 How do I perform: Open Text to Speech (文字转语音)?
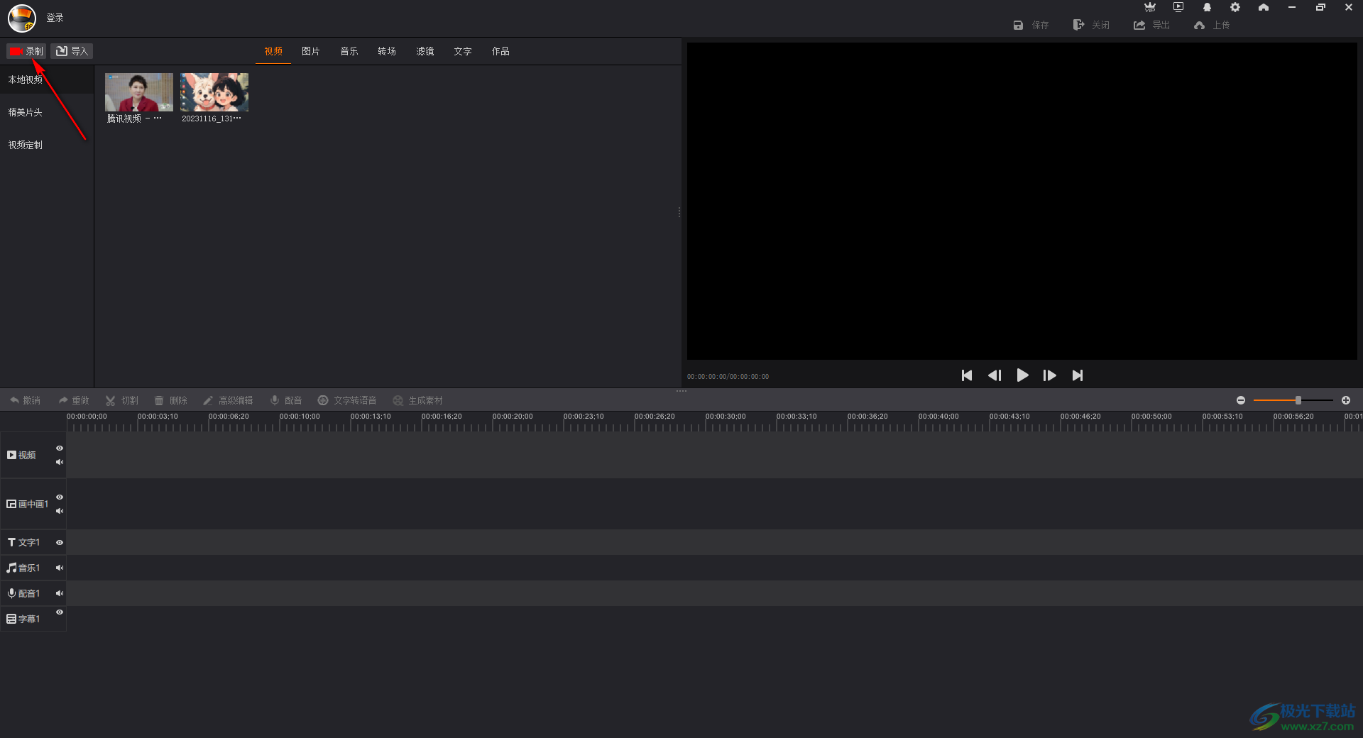(x=347, y=400)
